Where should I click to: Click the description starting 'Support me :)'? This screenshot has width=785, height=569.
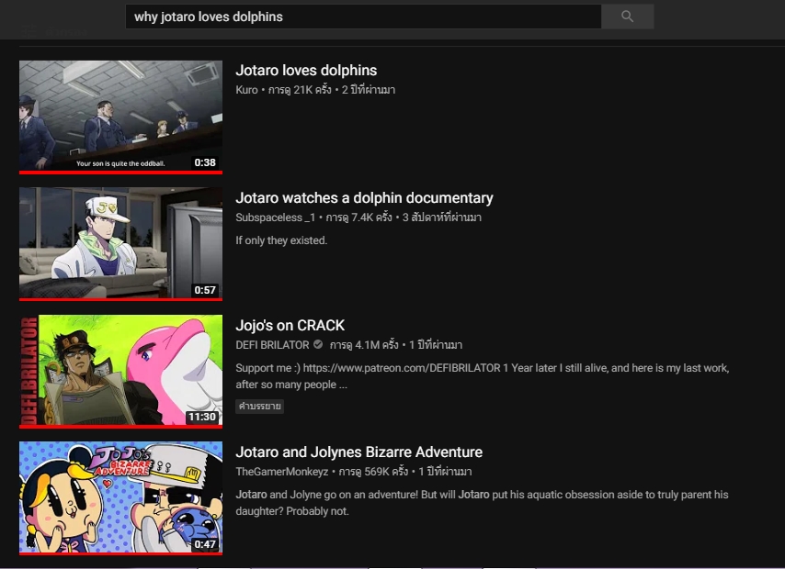point(483,376)
